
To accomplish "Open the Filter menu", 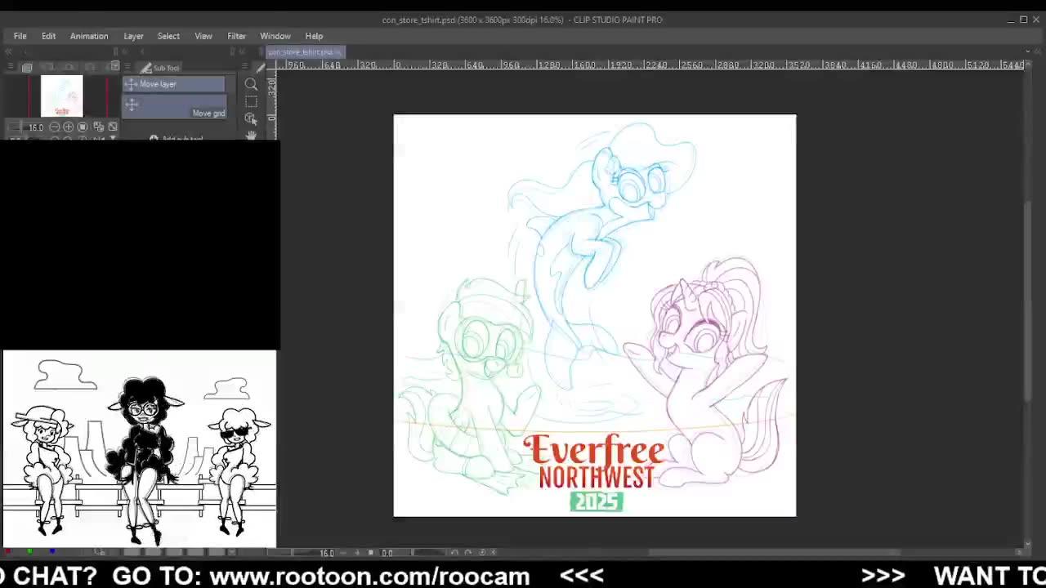I will click(236, 36).
